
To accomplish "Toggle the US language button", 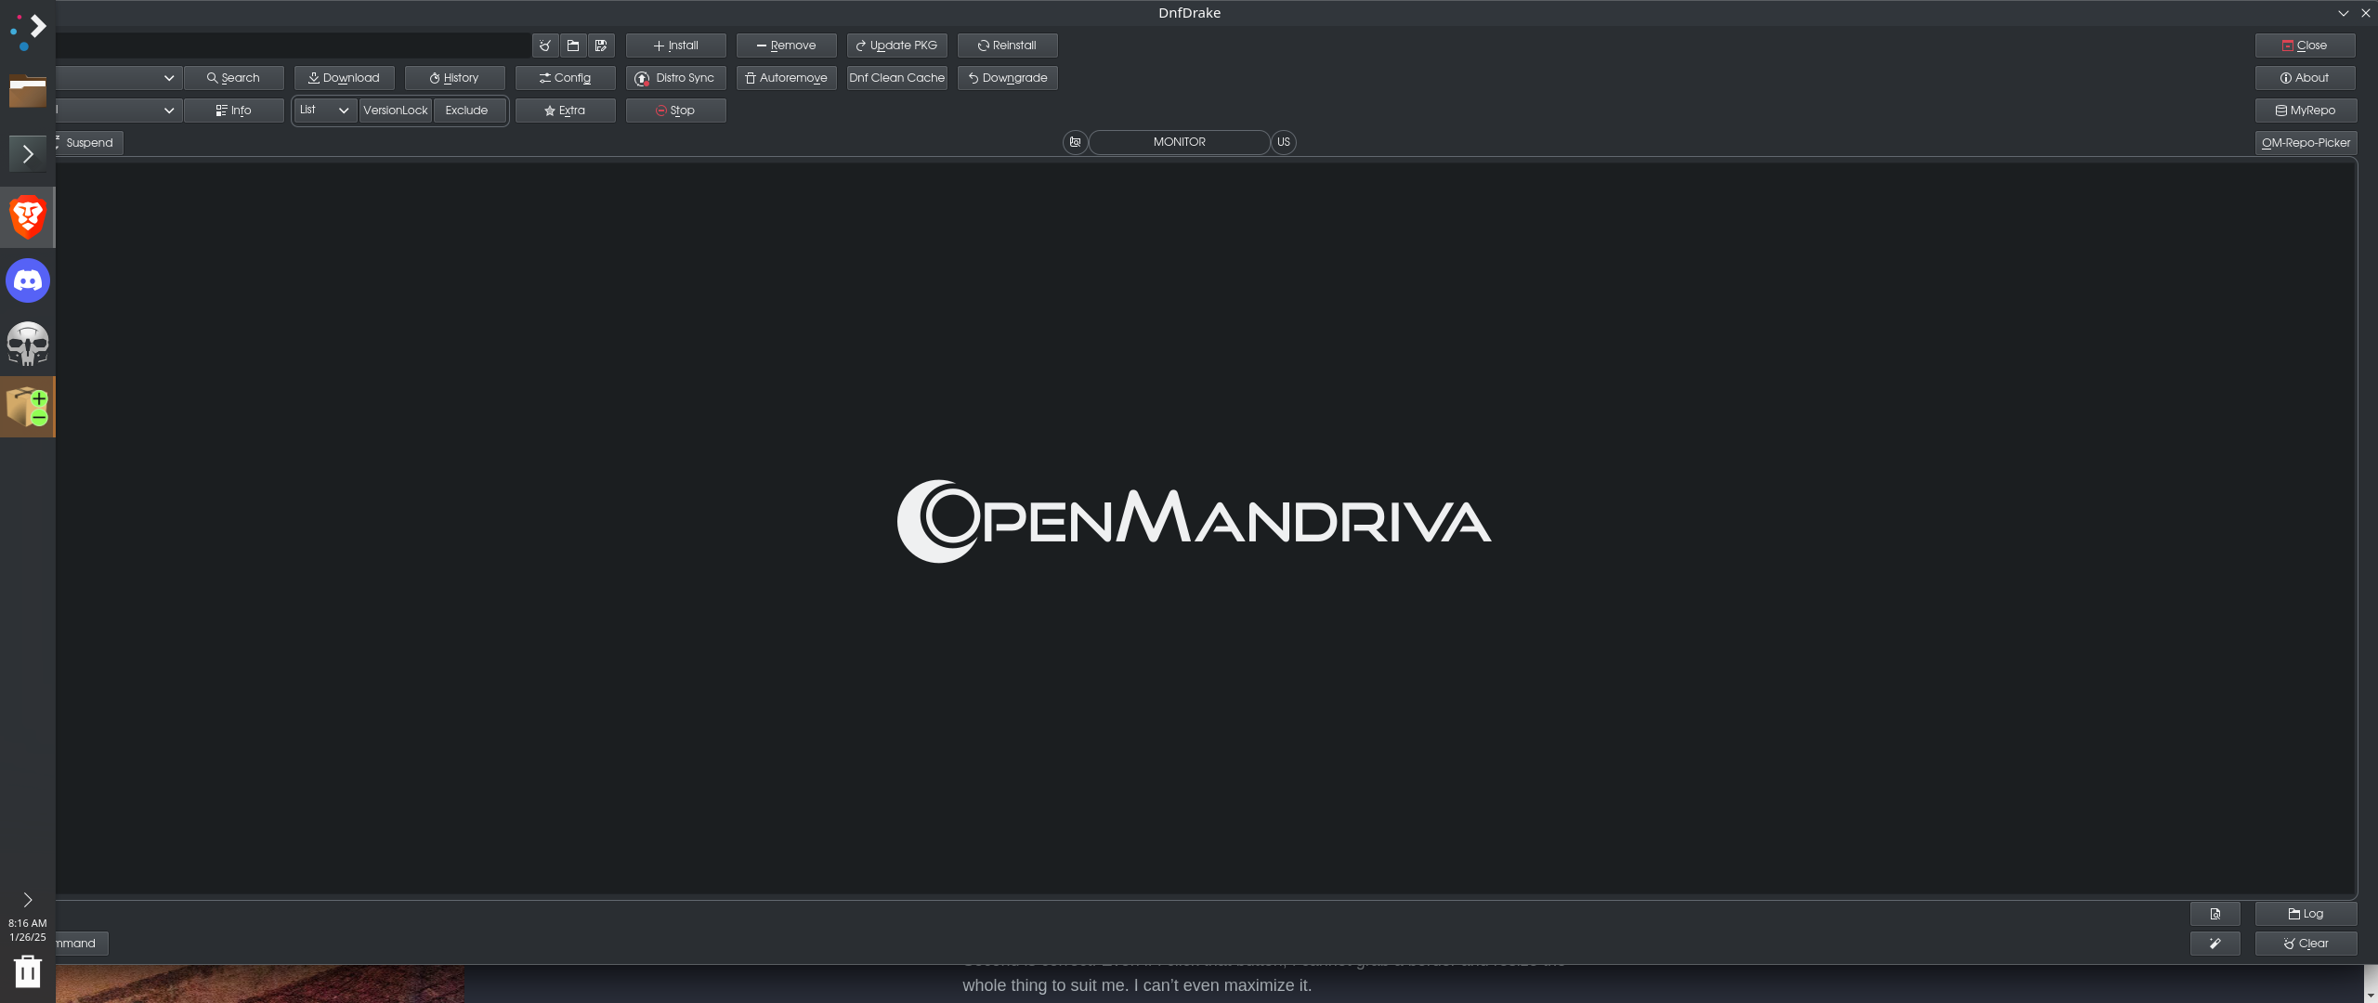I will pyautogui.click(x=1283, y=142).
